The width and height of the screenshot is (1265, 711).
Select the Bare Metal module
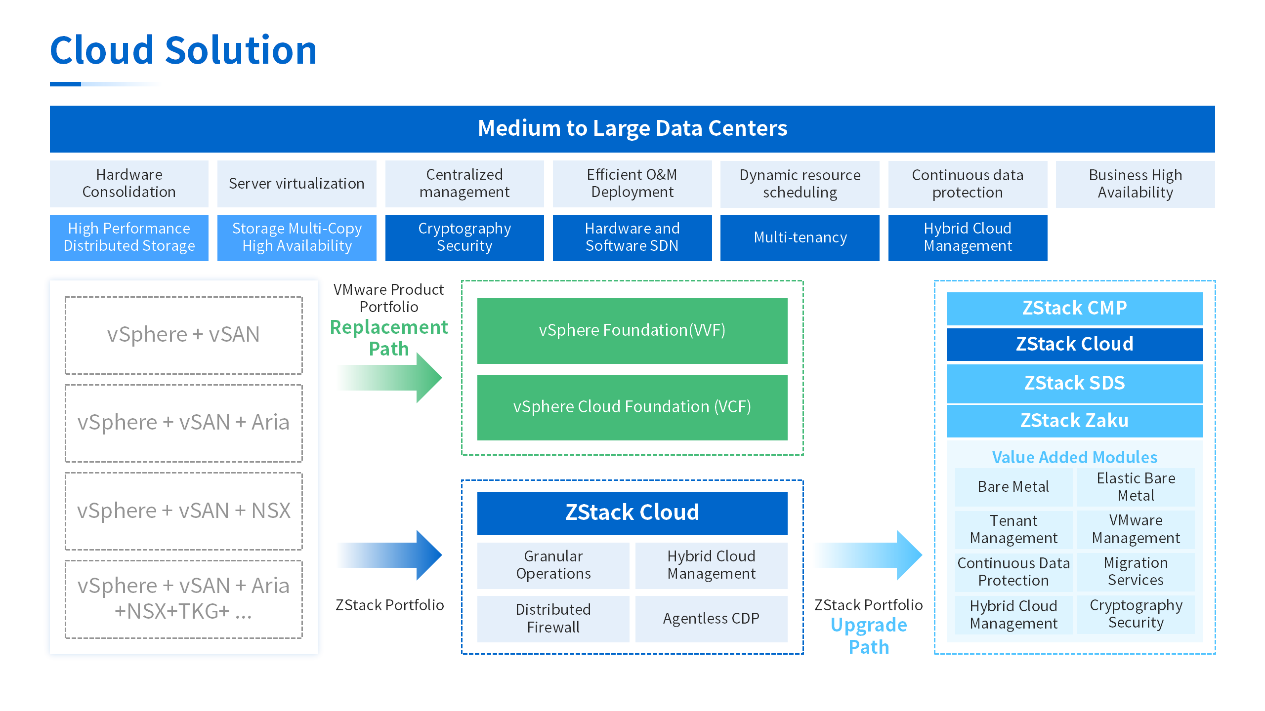tap(1013, 487)
